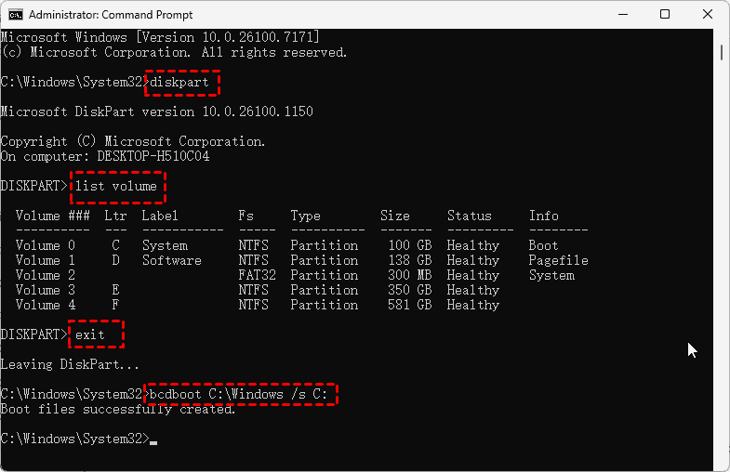
Task: Click the scrollbar down arrow
Action: 723,464
